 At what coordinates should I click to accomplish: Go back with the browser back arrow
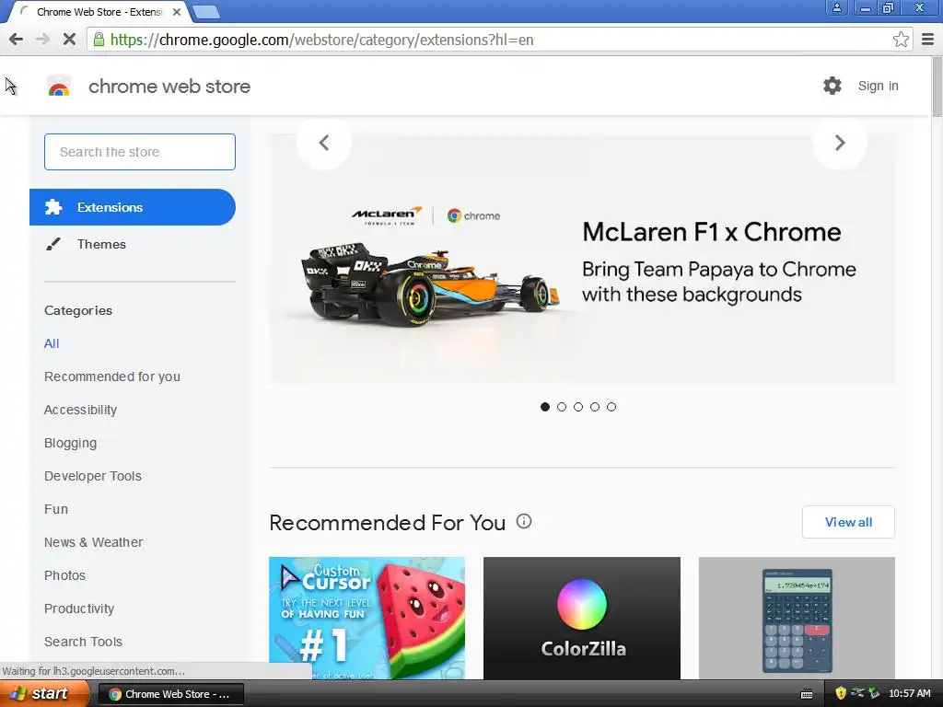point(17,40)
